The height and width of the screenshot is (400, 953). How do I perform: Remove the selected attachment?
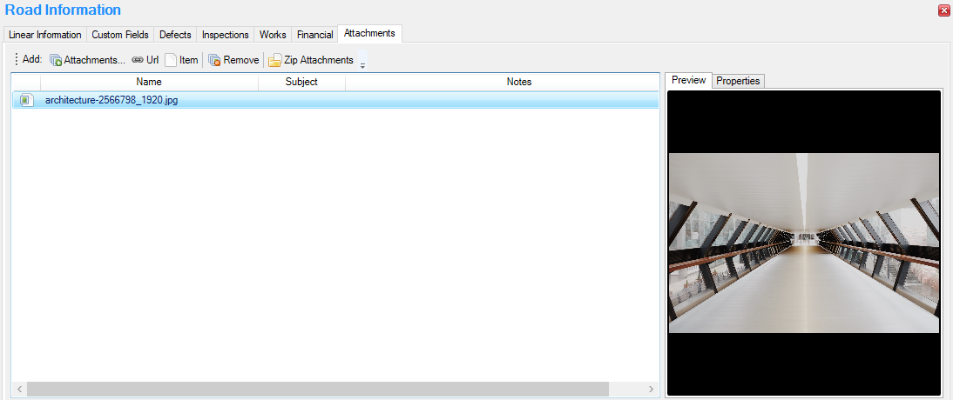233,61
